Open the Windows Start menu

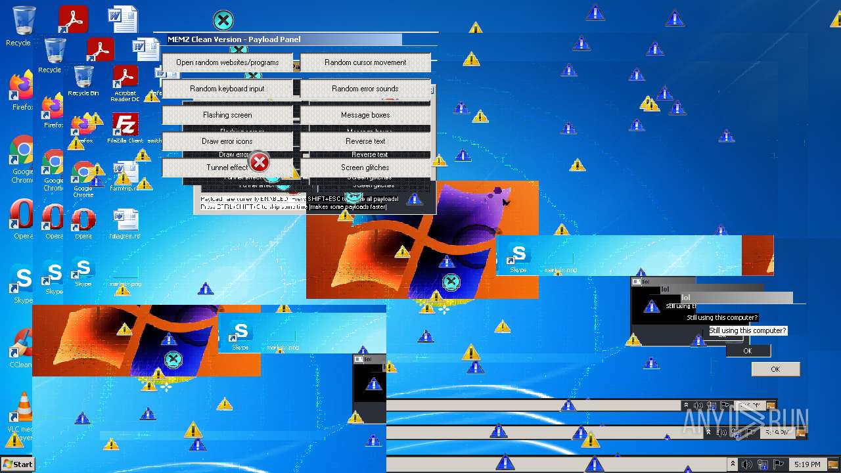18,464
